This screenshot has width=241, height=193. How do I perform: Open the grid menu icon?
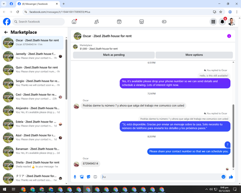click(x=213, y=22)
